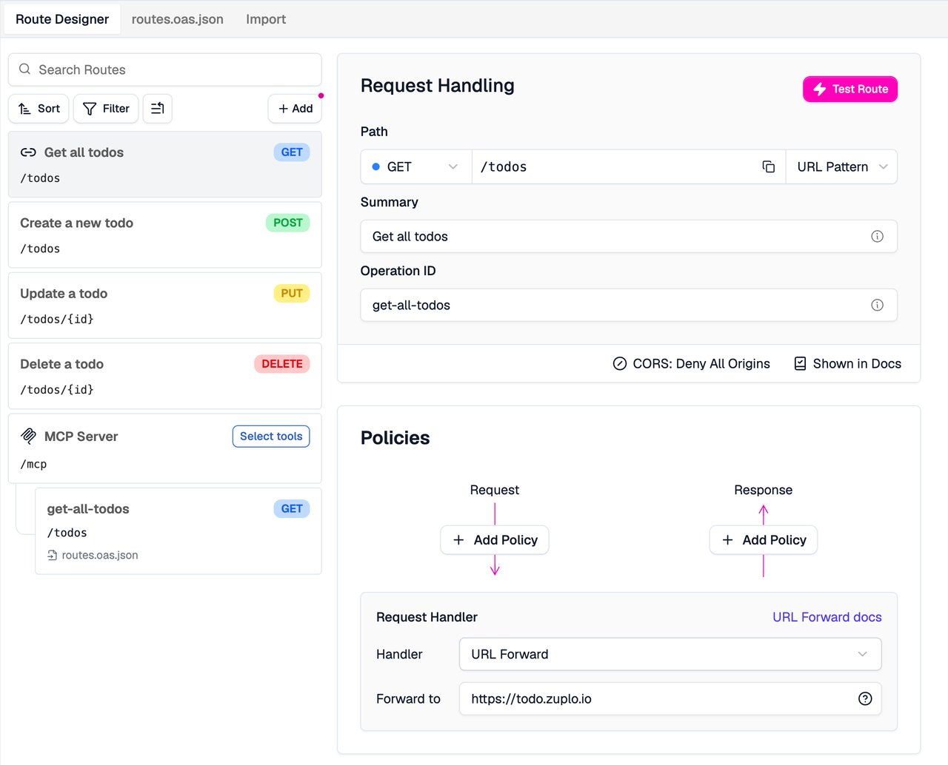
Task: Click the info icon in Summary field
Action: (x=877, y=237)
